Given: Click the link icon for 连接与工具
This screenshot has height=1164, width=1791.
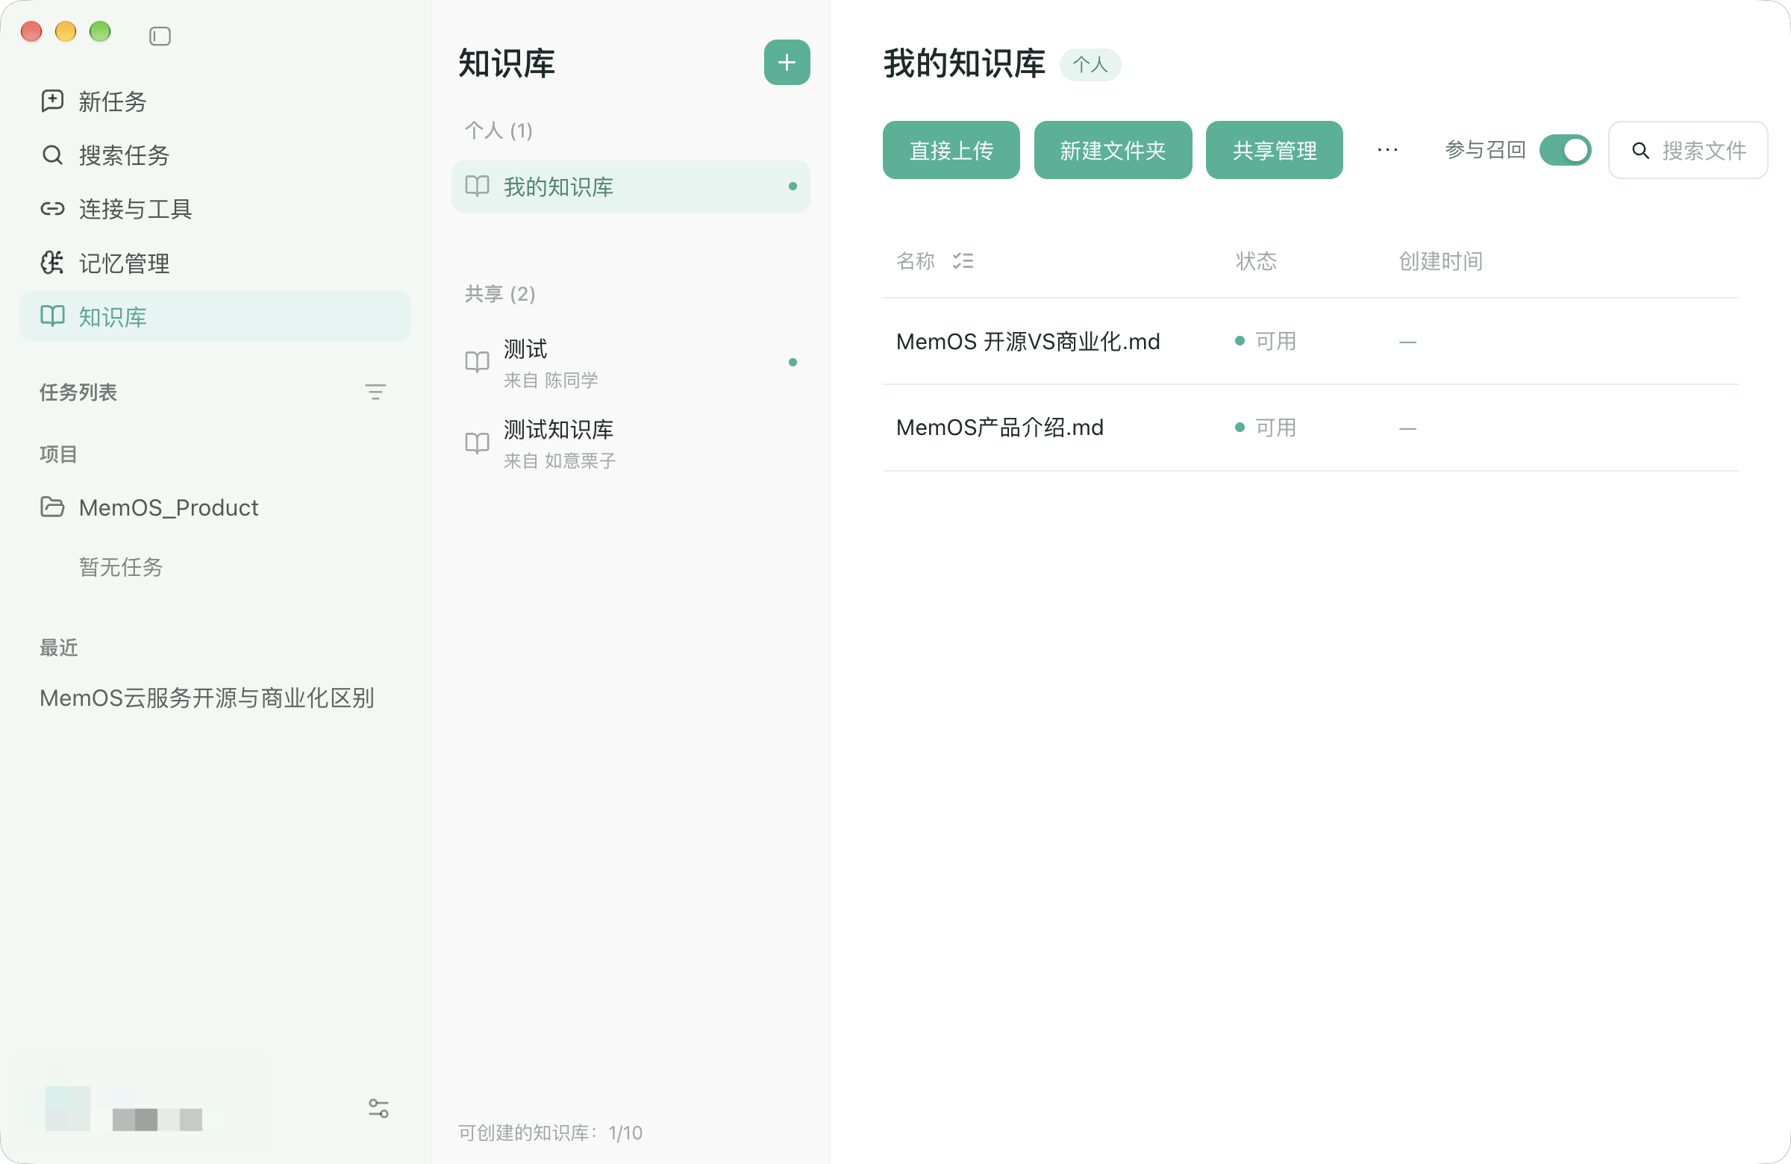Looking at the screenshot, I should (52, 208).
